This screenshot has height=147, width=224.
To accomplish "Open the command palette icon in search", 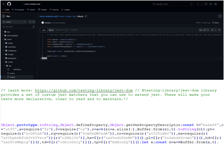I will pyautogui.click(x=192, y=4).
